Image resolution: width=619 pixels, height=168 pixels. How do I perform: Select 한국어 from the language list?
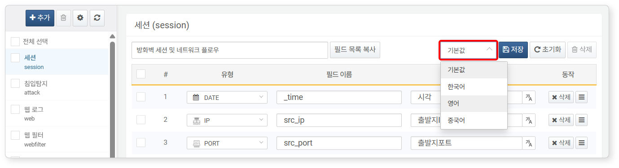tap(474, 87)
